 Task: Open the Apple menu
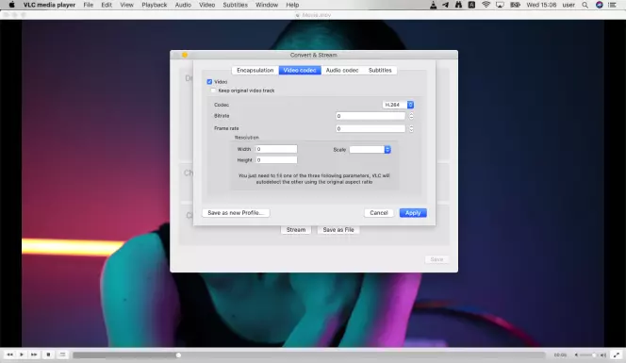[11, 5]
